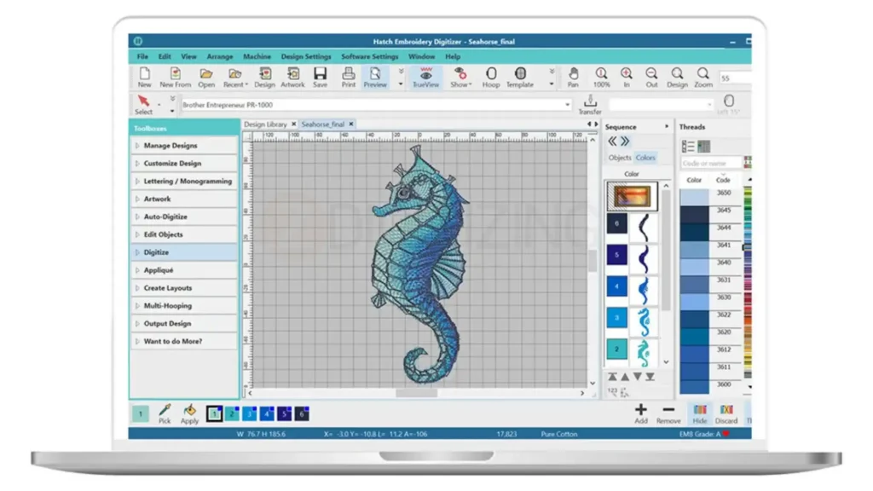Zoom In with magnifier plus icon
The height and width of the screenshot is (491, 873).
(627, 78)
